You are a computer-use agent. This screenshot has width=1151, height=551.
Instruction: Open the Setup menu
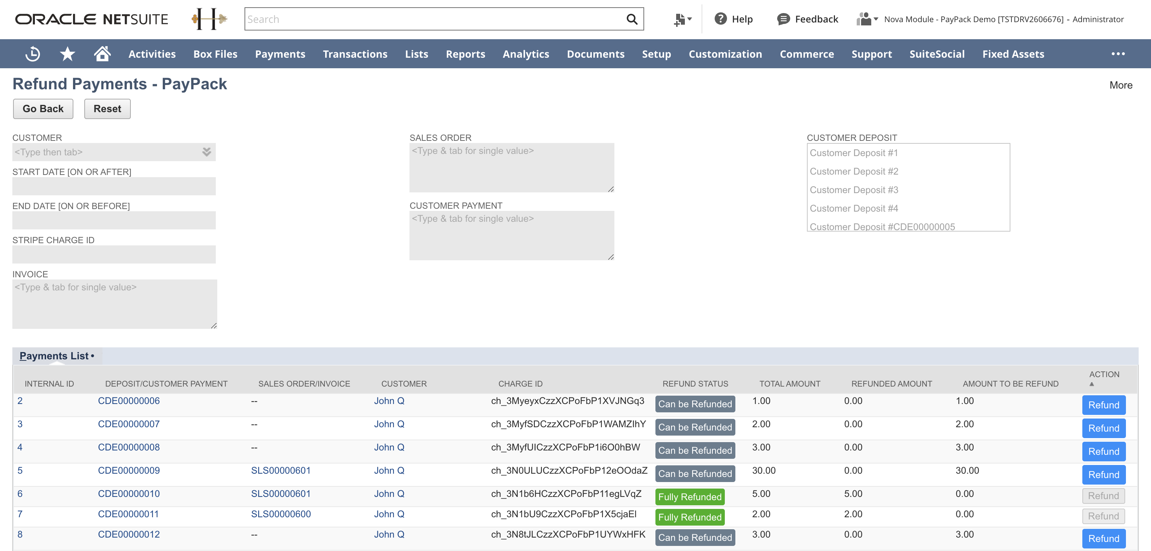click(x=657, y=54)
